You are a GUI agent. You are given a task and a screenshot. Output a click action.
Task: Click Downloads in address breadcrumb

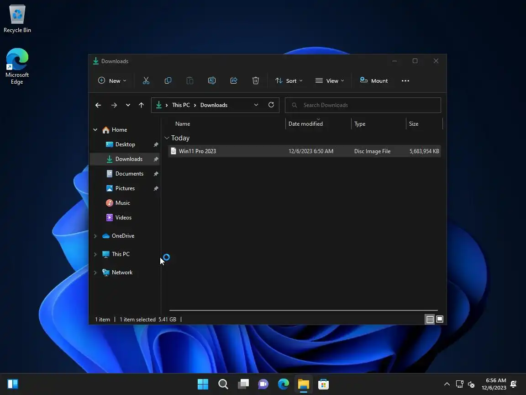(214, 105)
